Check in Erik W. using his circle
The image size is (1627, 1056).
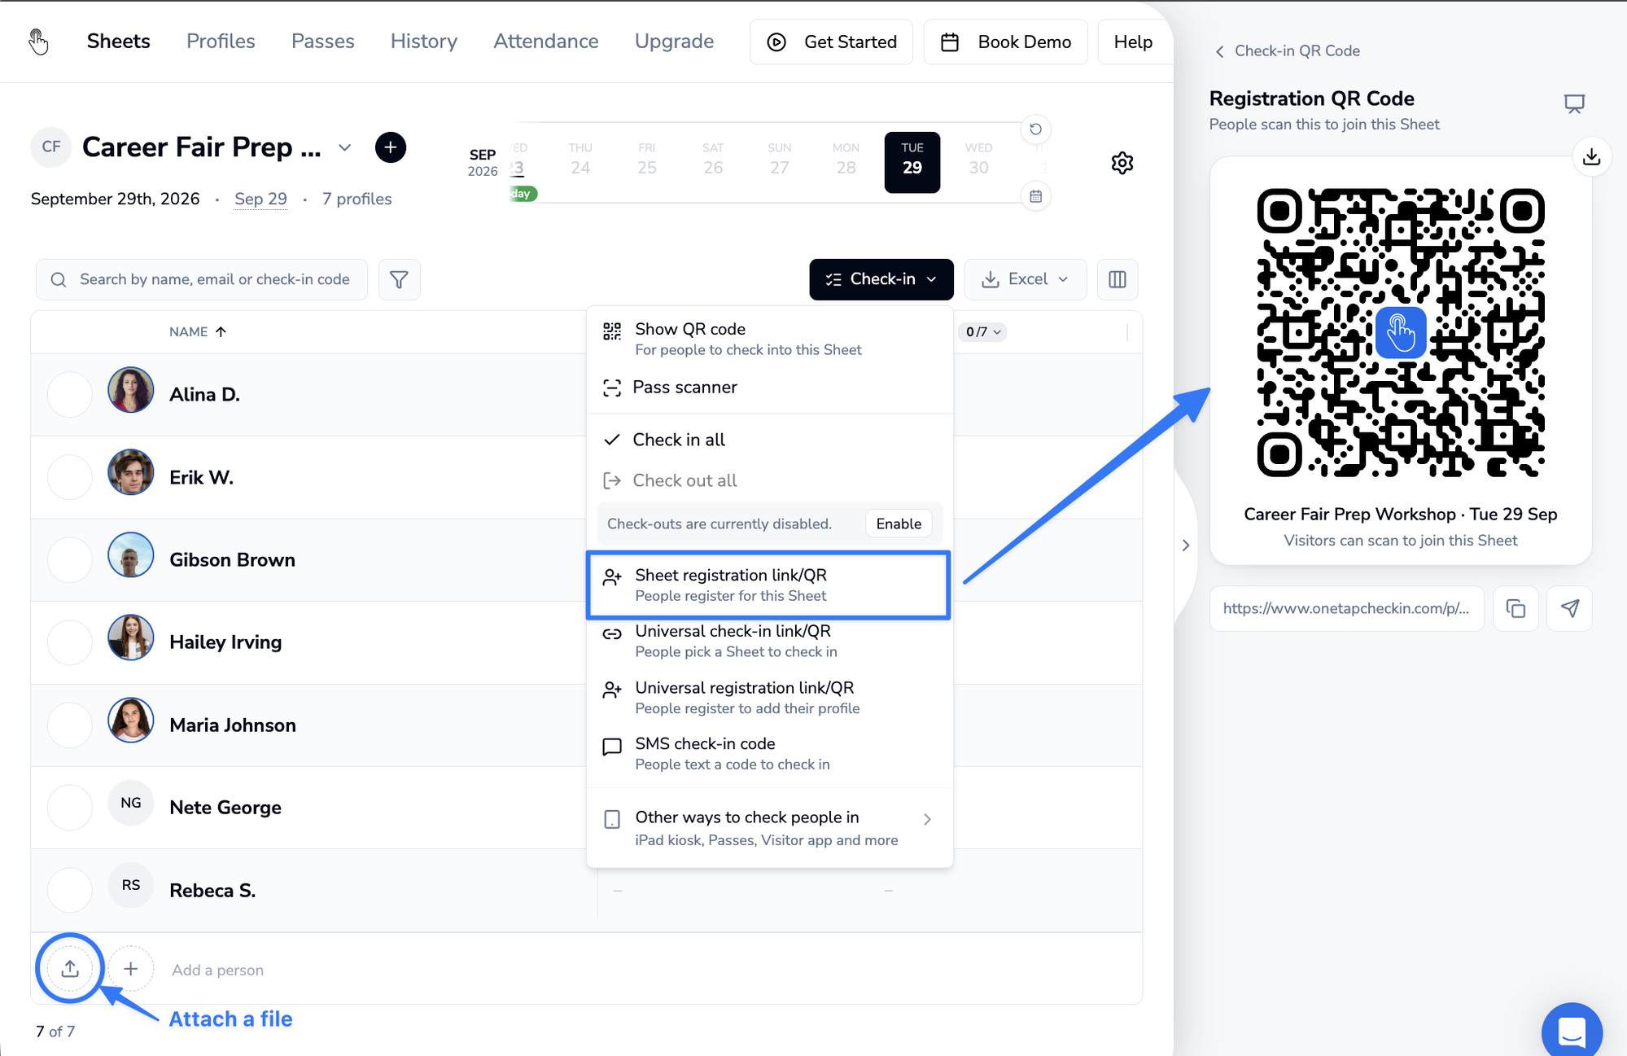pos(70,477)
